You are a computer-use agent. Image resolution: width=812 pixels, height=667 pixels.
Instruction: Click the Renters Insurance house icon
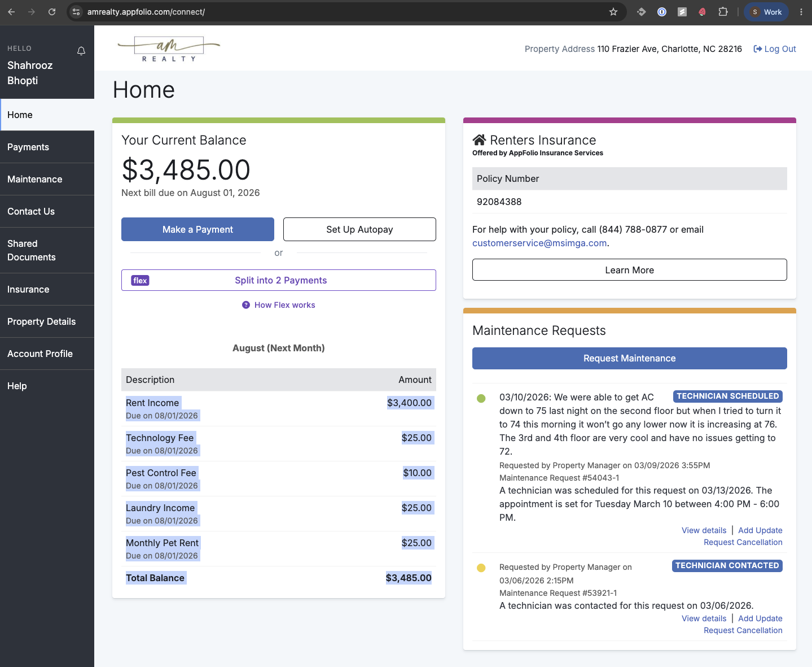pos(479,140)
